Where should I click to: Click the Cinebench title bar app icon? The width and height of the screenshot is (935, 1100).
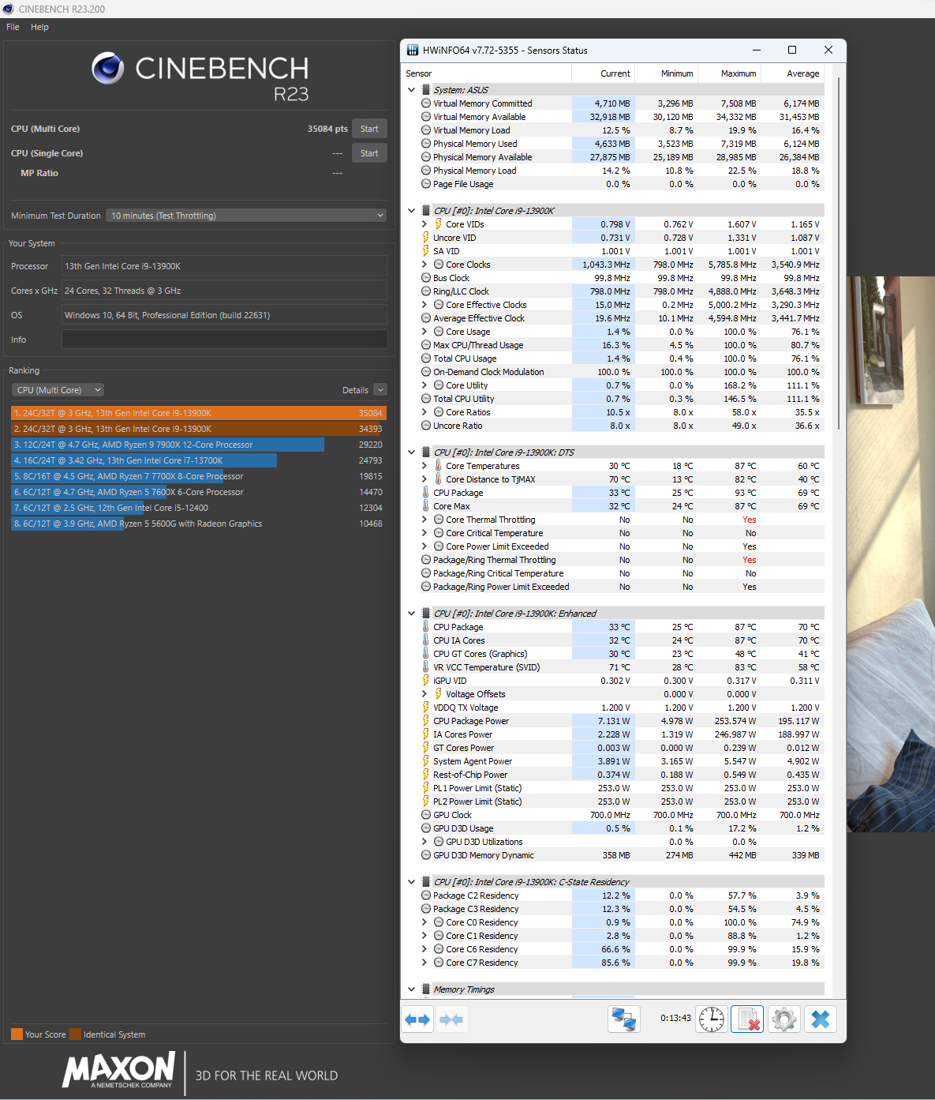click(9, 9)
